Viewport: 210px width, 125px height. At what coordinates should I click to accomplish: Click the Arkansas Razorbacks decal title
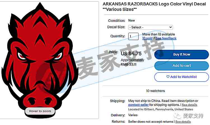click(x=154, y=7)
